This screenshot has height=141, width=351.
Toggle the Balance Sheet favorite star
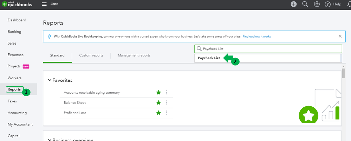pos(158,103)
